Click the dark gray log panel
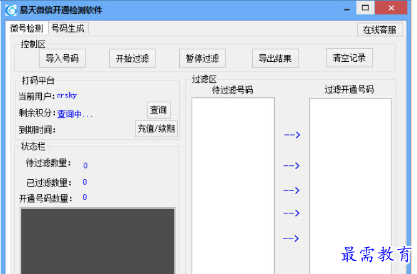417x274 pixels. coord(98,241)
